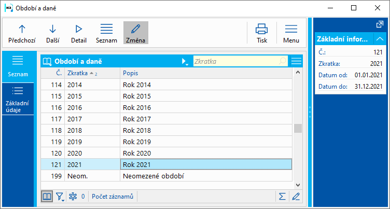Viewport: 390px width, 209px height.
Task: Toggle the book view button in footer
Action: (47, 197)
